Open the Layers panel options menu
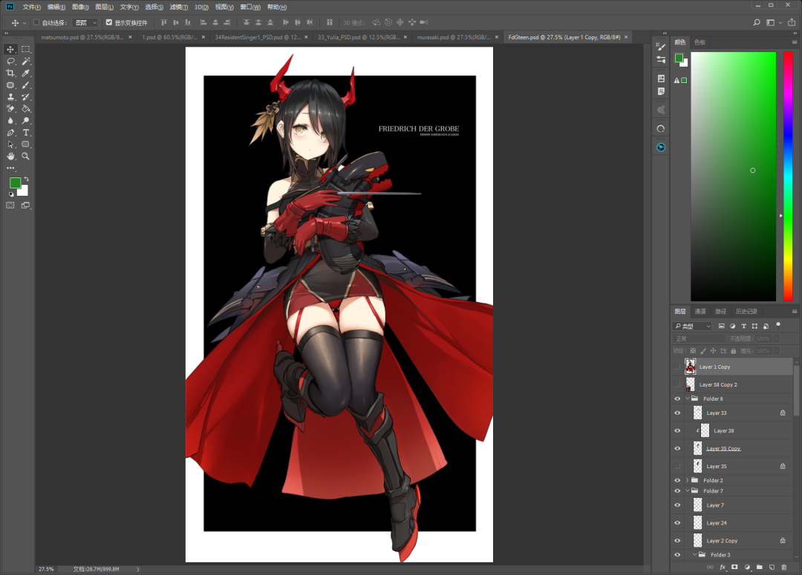Screen dimensions: 802x575 (795, 312)
